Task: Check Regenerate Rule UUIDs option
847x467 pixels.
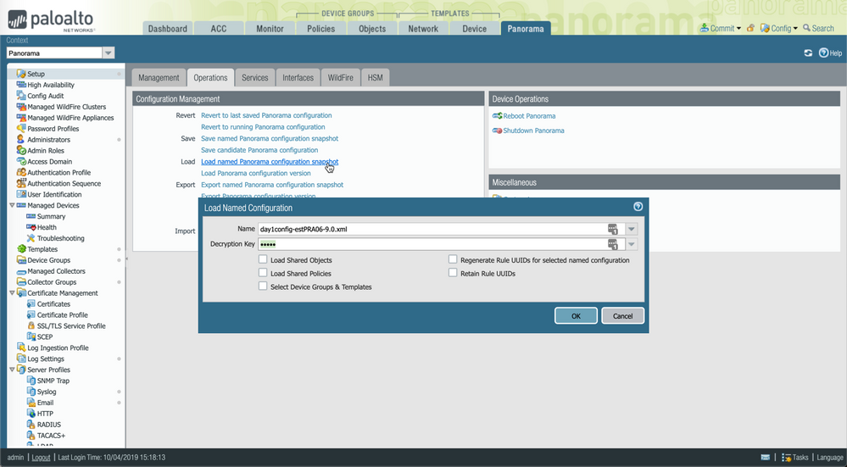Action: [x=453, y=259]
